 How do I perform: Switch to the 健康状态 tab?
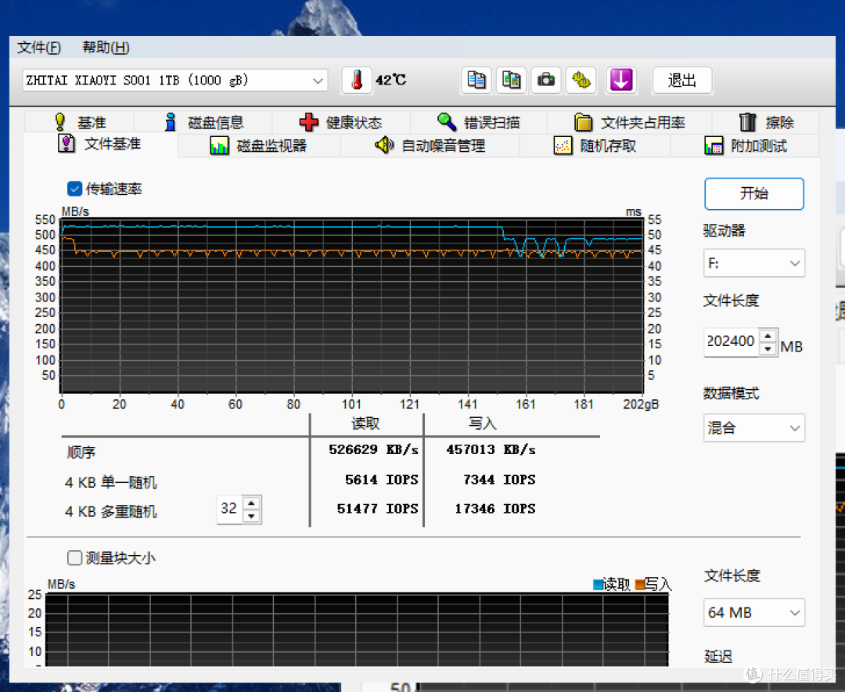[341, 122]
